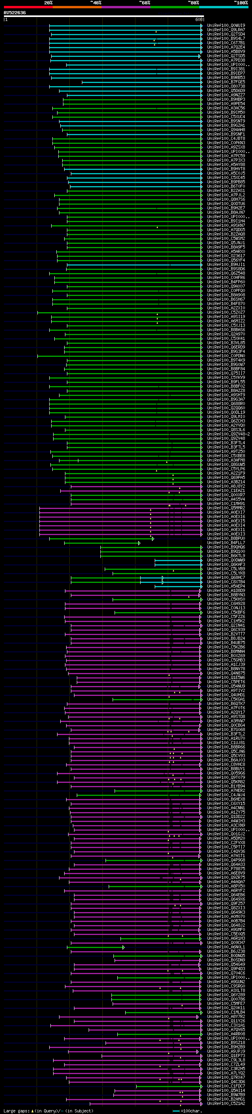This screenshot has height=1114, width=252.
Task: Click the cyan ~100% identity legend segment
Action: coord(224,7)
